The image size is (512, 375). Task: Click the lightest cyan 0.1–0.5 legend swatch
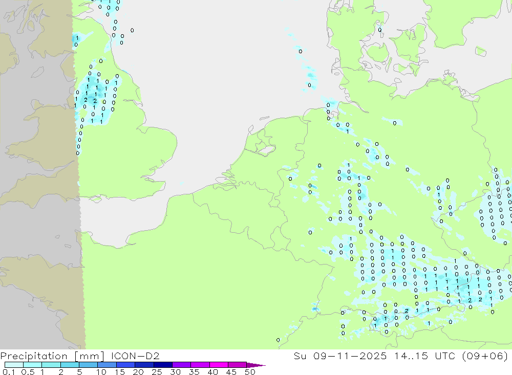click(x=14, y=365)
